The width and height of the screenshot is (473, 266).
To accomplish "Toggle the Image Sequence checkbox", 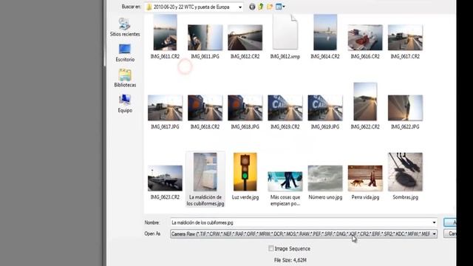I will coord(271,248).
